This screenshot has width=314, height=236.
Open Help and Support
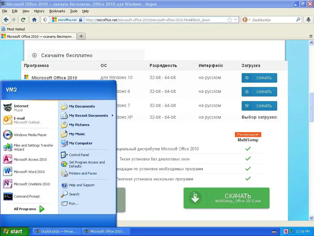coord(87,185)
